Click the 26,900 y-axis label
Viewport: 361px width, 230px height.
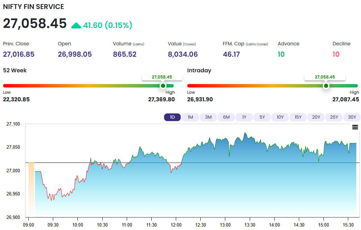click(x=13, y=217)
